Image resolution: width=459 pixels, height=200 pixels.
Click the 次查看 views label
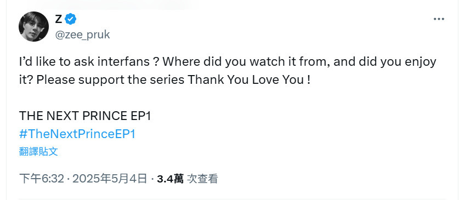[202, 179]
